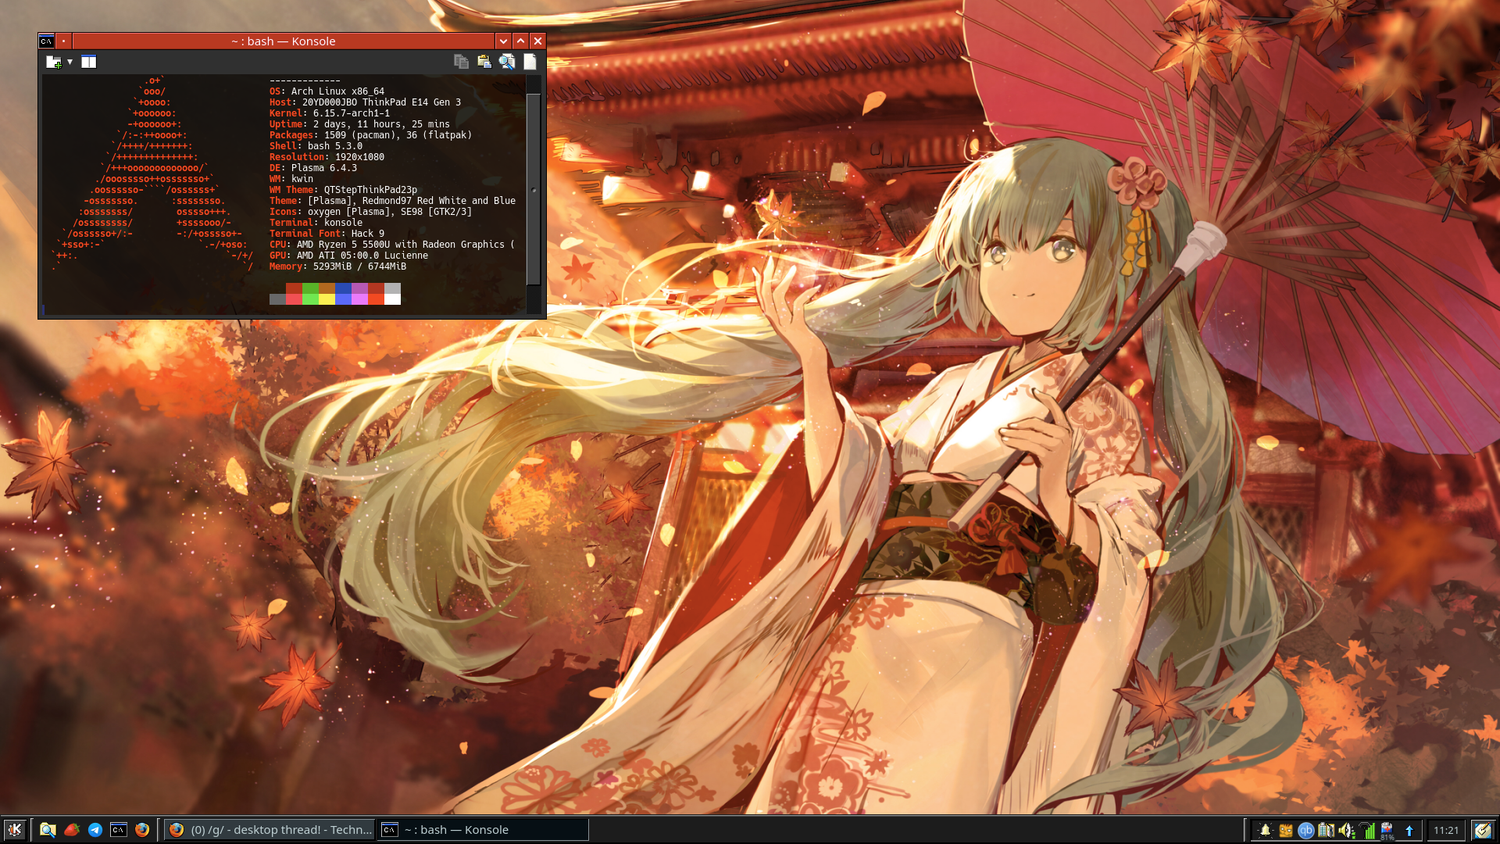Open the volume control in system tray
Viewport: 1500px width, 844px height.
[1346, 831]
